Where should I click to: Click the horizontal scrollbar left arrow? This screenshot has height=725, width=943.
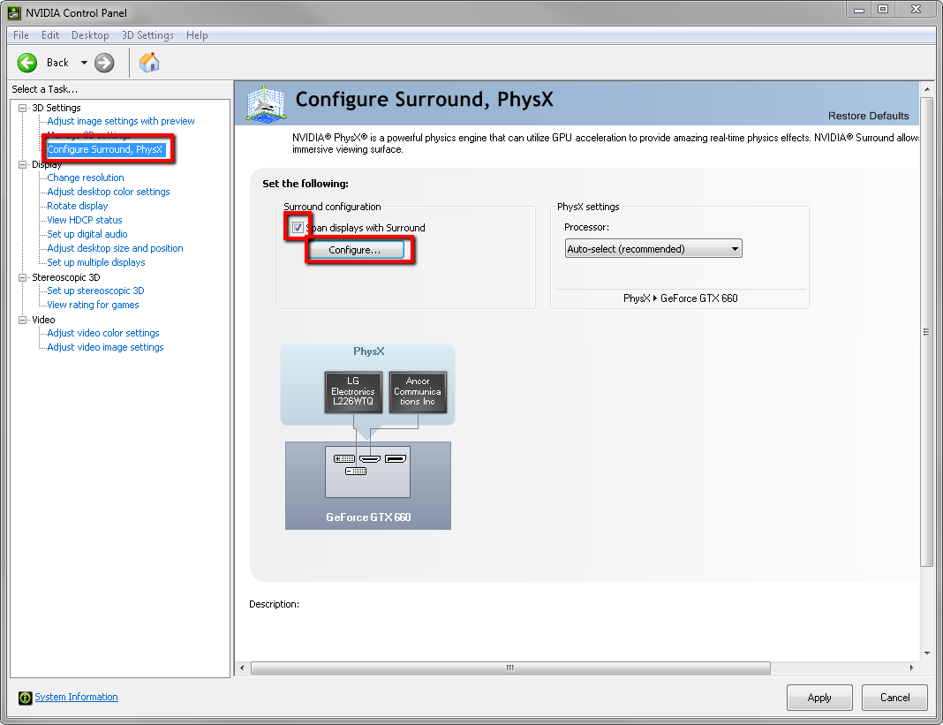point(242,668)
